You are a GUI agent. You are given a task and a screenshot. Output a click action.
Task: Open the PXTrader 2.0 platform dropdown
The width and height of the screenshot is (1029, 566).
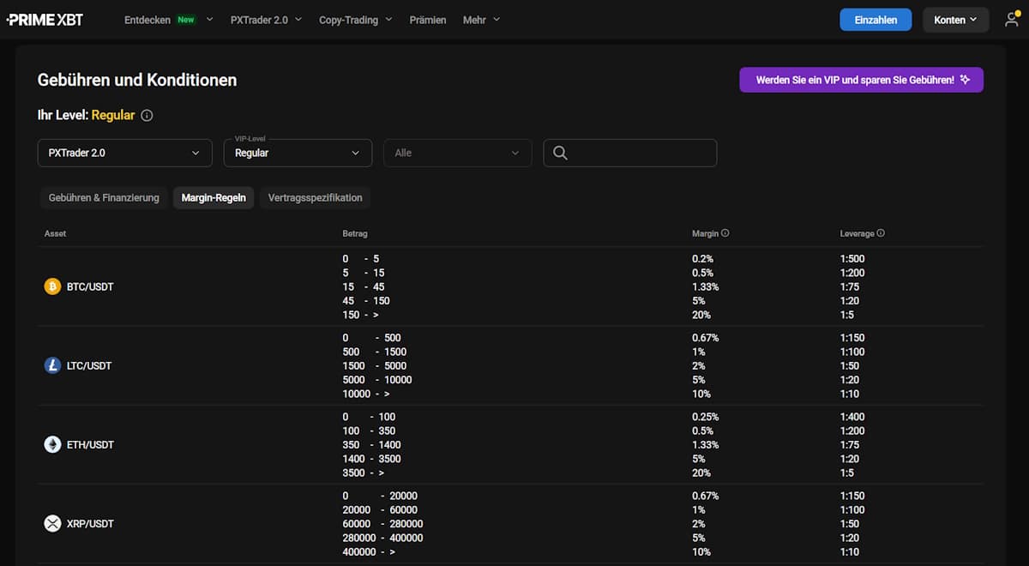click(124, 153)
